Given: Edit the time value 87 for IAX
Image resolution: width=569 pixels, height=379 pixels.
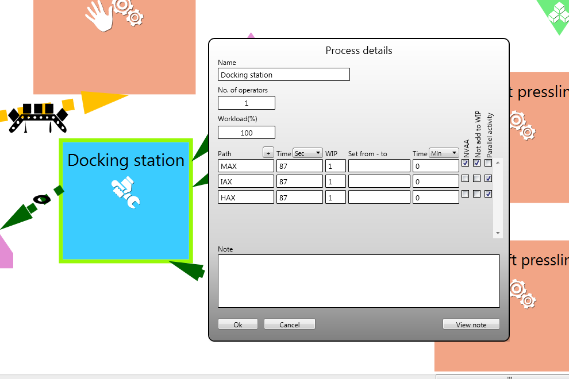Looking at the screenshot, I should pos(299,181).
